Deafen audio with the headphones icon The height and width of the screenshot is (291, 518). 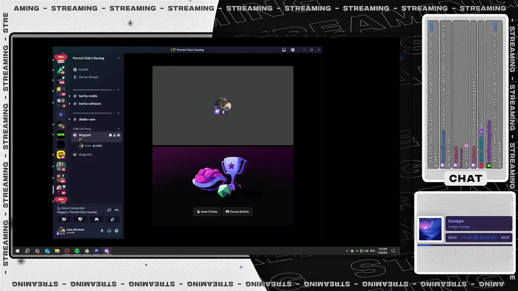pyautogui.click(x=109, y=231)
